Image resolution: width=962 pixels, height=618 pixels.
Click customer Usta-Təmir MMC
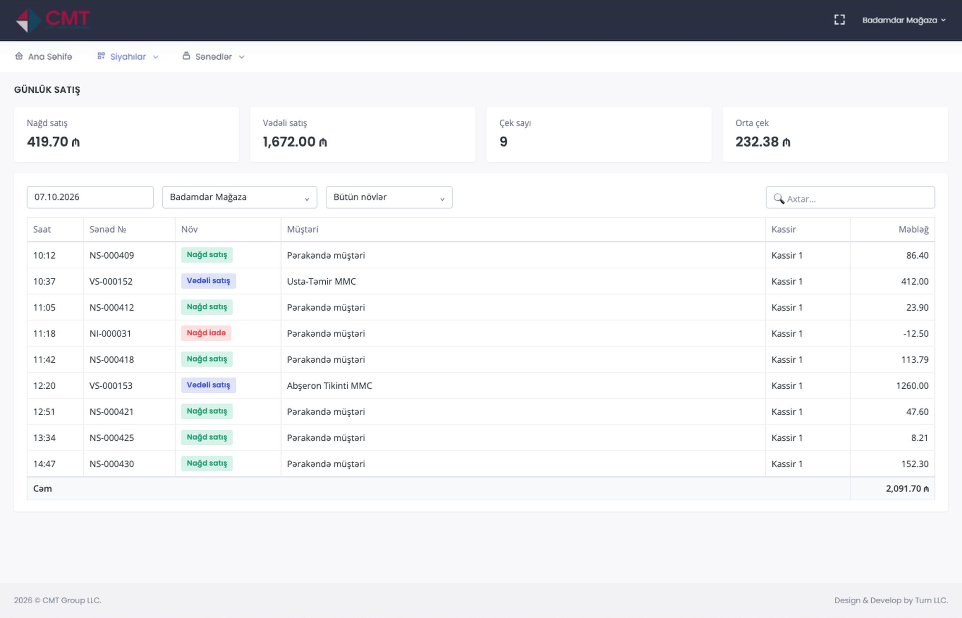(x=322, y=281)
